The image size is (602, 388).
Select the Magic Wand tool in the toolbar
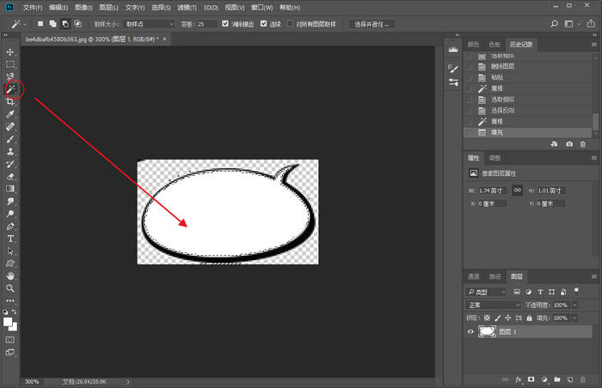click(11, 88)
